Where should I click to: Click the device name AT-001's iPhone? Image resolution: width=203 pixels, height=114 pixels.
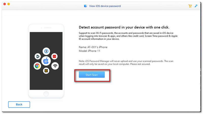(93, 47)
